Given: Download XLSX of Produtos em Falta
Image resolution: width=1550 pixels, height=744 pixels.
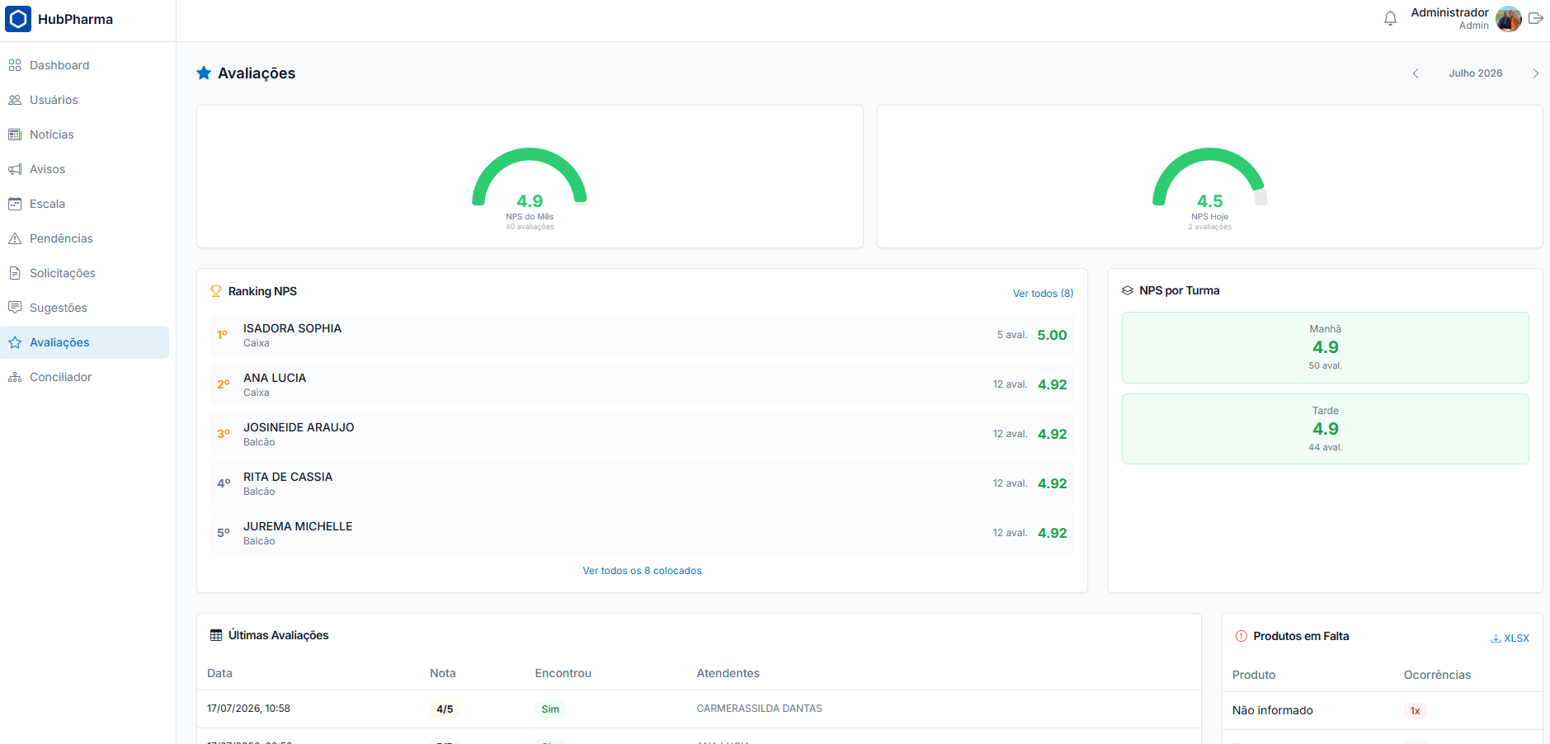Looking at the screenshot, I should [1510, 638].
